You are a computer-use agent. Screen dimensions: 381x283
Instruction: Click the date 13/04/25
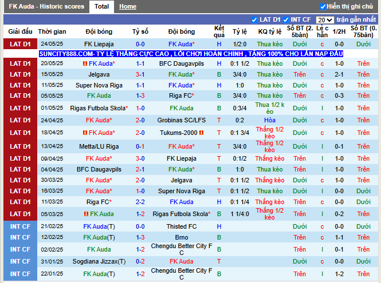tap(52, 146)
